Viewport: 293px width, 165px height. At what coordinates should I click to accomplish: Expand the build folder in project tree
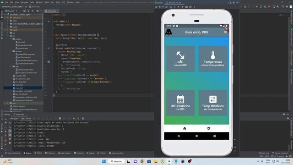click(x=8, y=30)
